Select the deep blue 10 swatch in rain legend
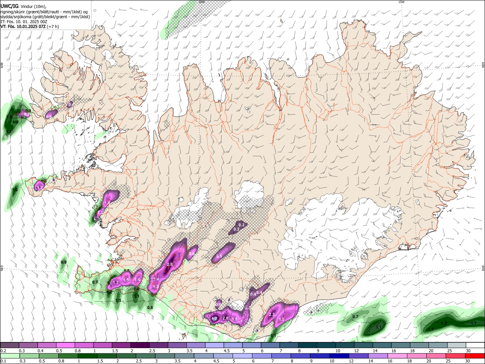 (339, 356)
